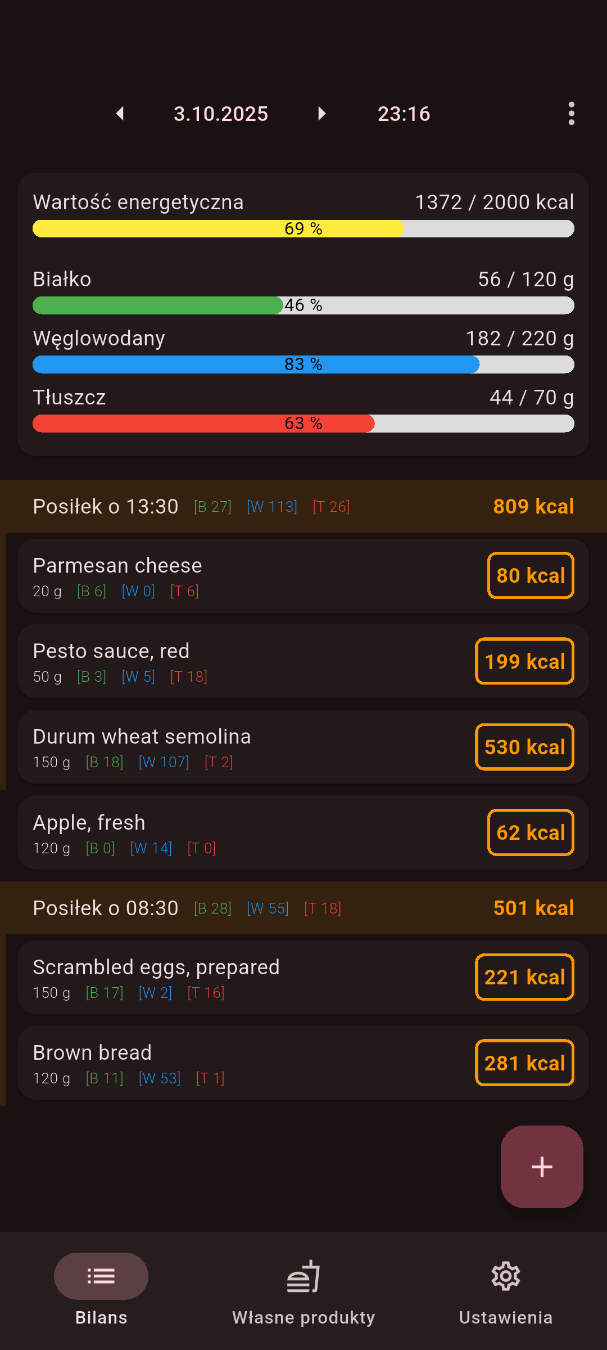Go to next day arrow

coord(321,114)
